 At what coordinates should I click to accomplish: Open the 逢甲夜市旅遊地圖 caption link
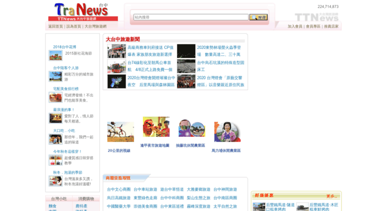[x=155, y=146]
